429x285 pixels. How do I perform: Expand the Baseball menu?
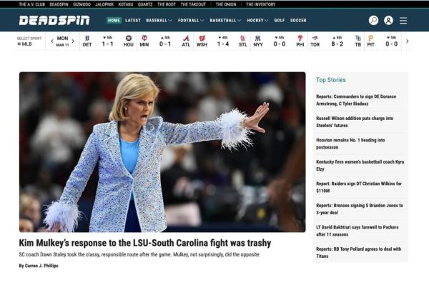click(x=159, y=20)
